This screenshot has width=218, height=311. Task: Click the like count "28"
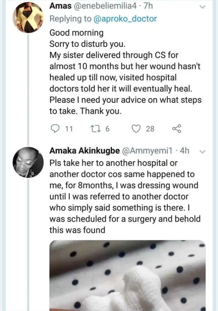click(x=150, y=129)
